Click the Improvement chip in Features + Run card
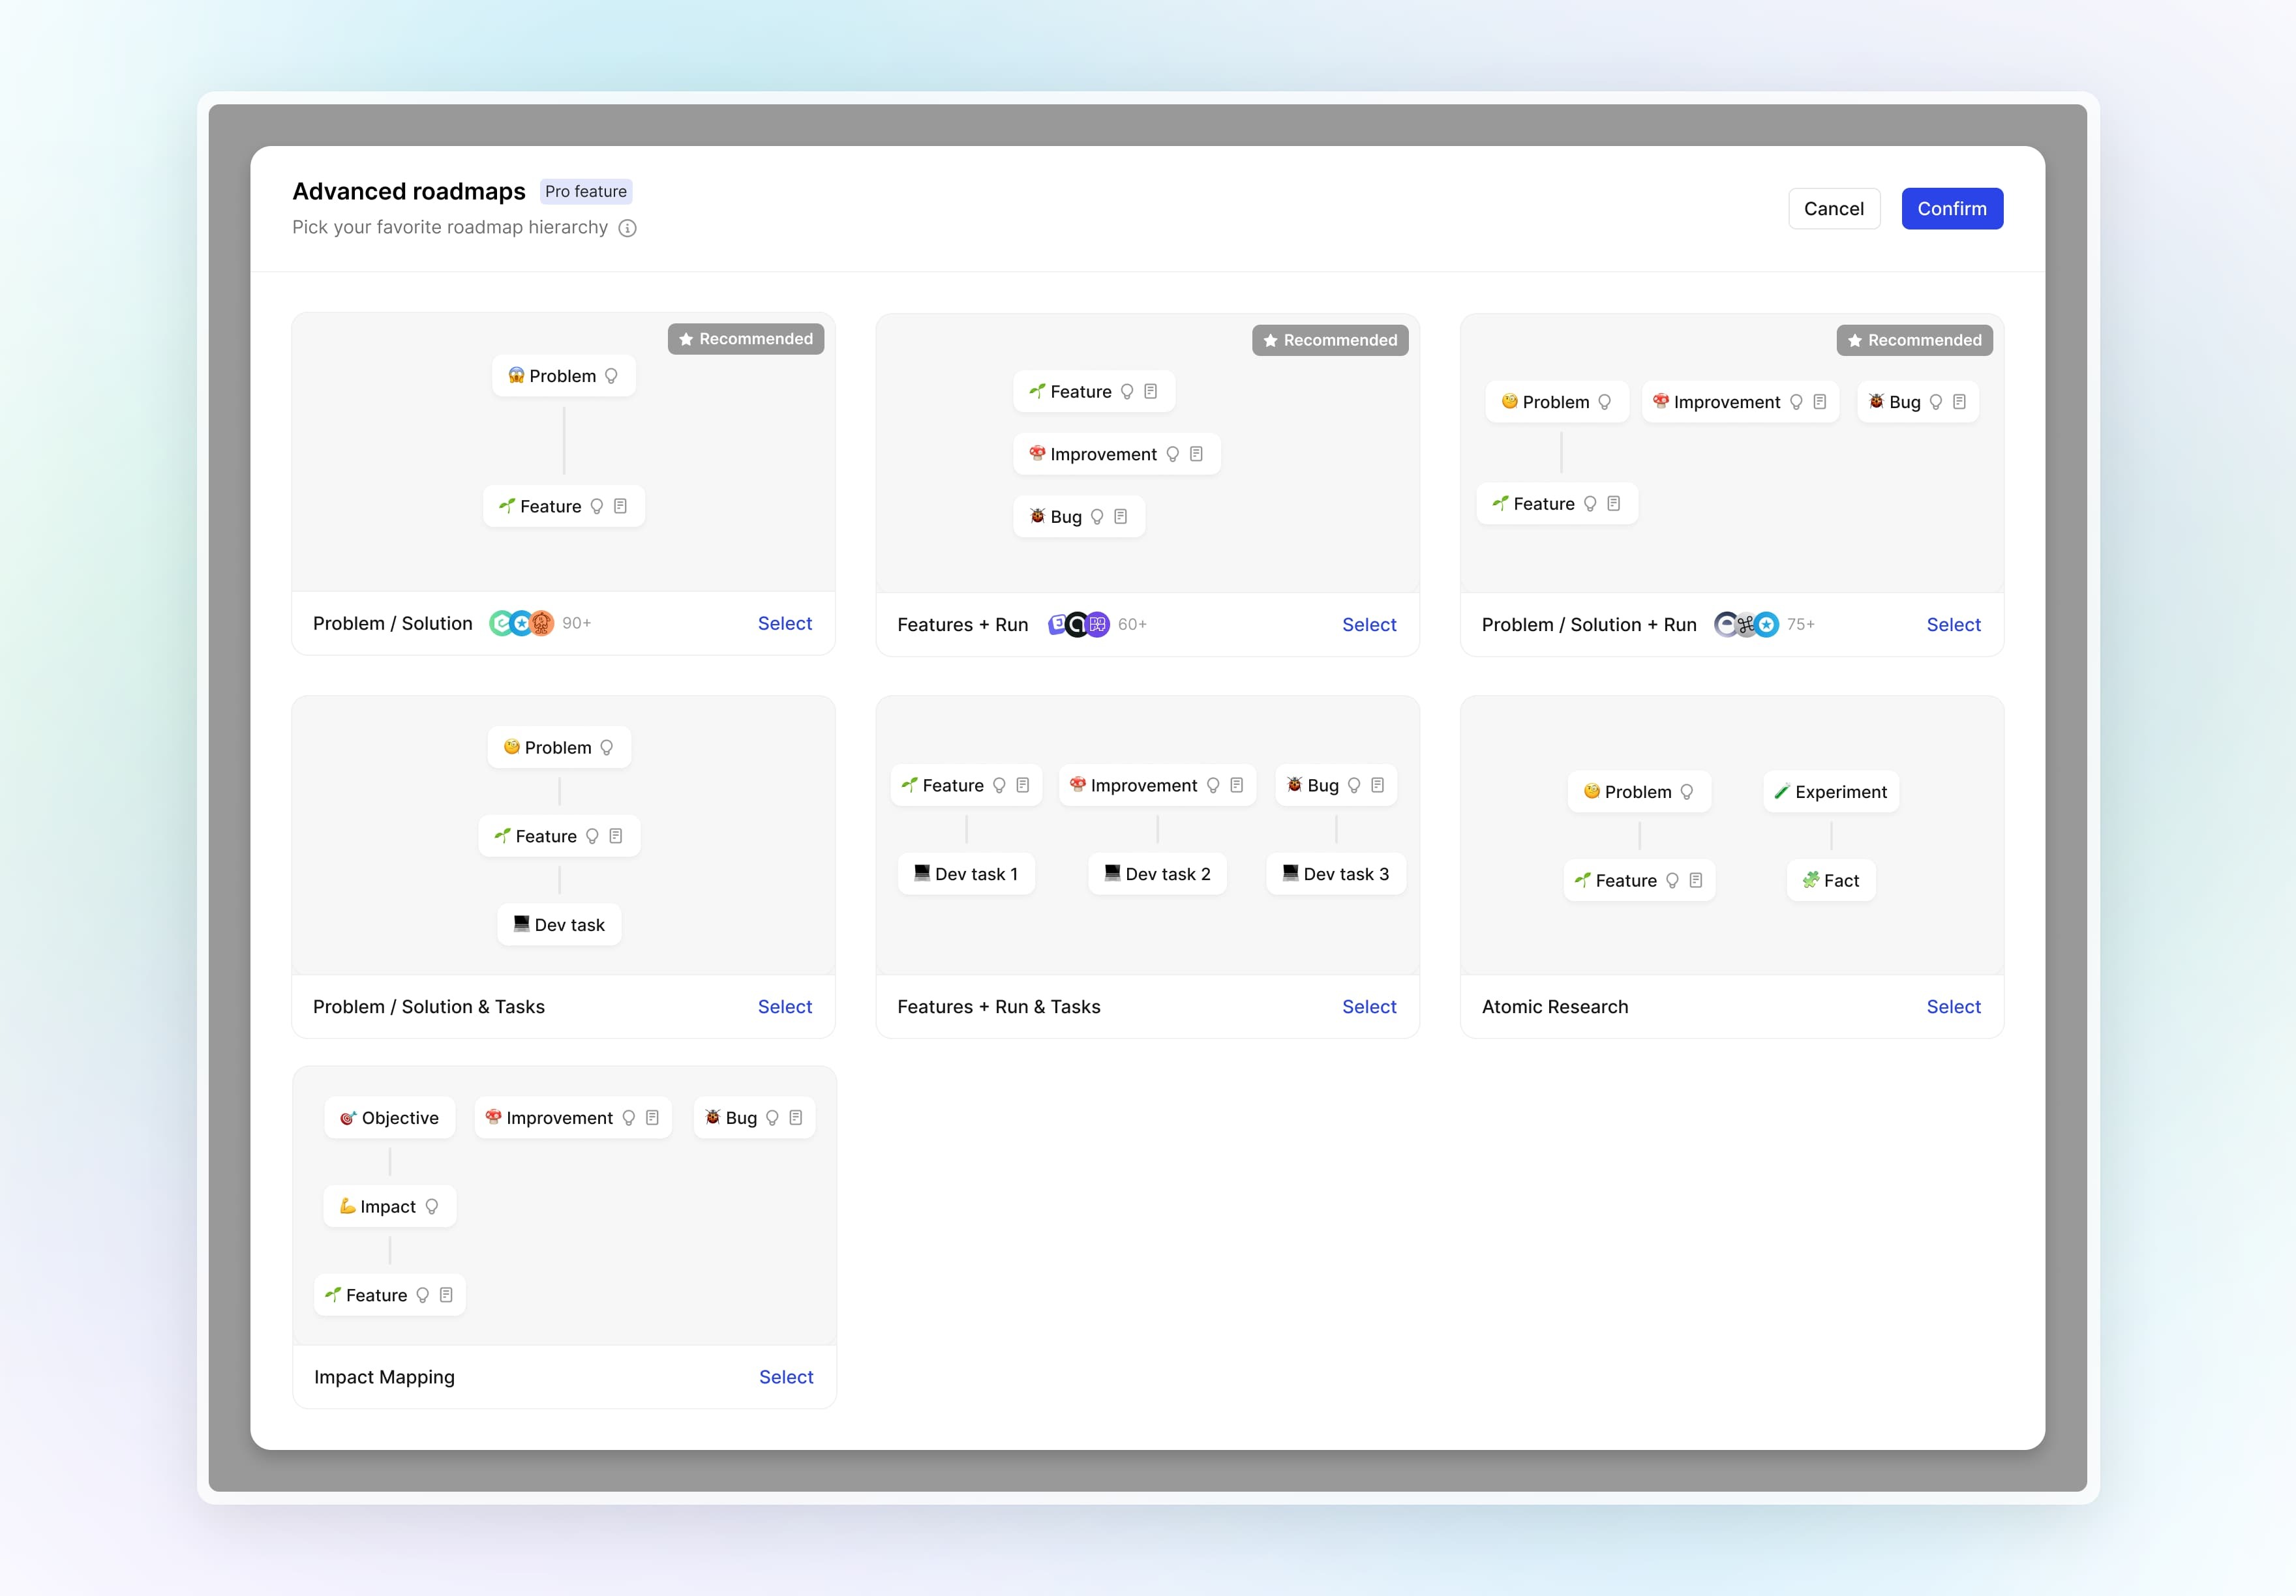The height and width of the screenshot is (1596, 2296). click(x=1116, y=454)
